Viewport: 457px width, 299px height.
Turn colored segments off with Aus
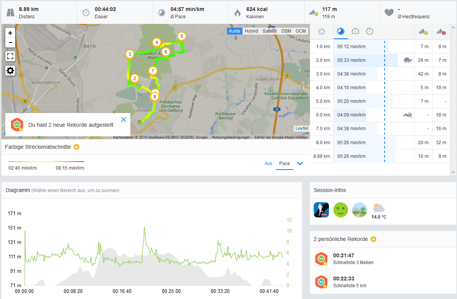pyautogui.click(x=268, y=164)
